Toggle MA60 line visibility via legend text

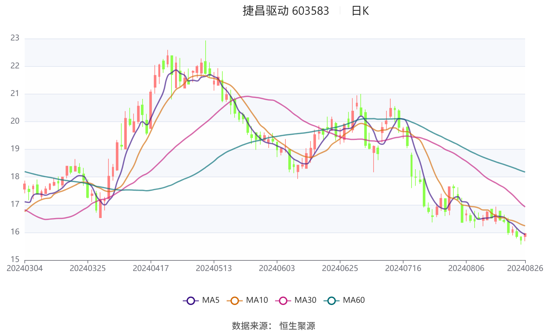point(354,300)
